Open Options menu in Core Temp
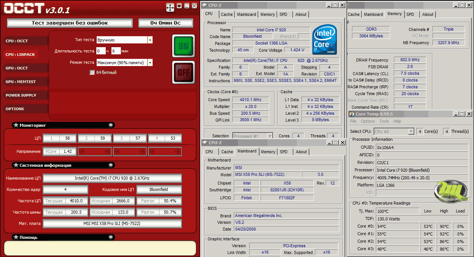Image resolution: width=474 pixels, height=257 pixels. [367, 121]
